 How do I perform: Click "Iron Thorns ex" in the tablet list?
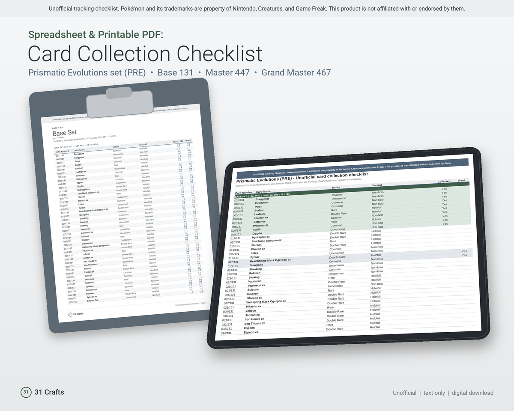click(x=254, y=324)
